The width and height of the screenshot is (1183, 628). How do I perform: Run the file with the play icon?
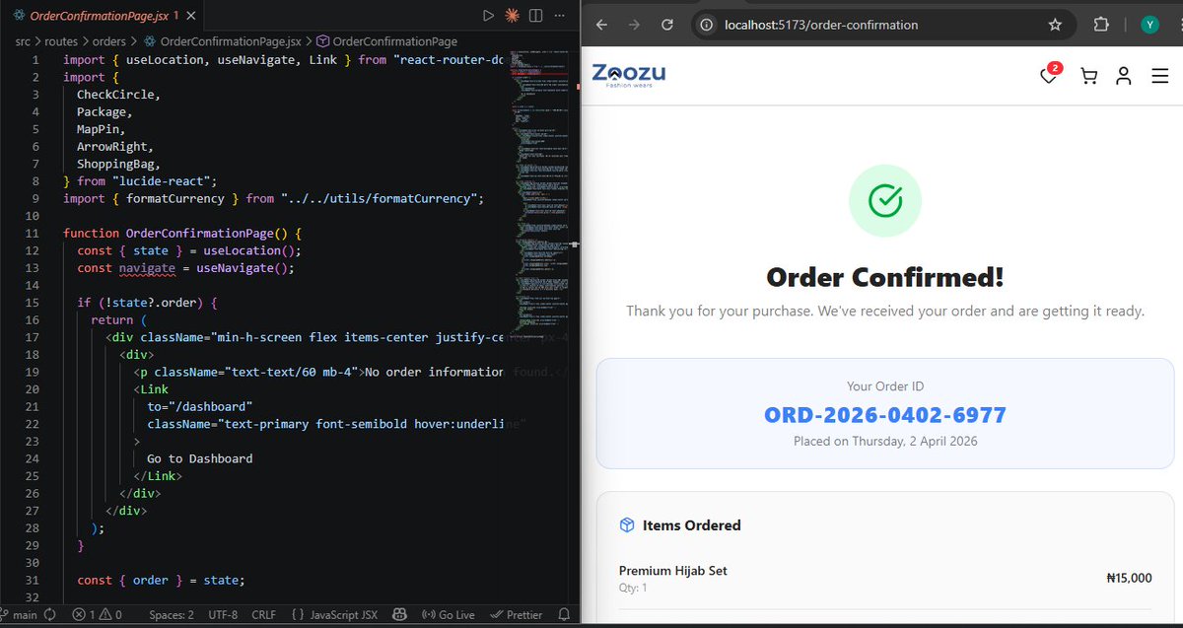coord(487,16)
